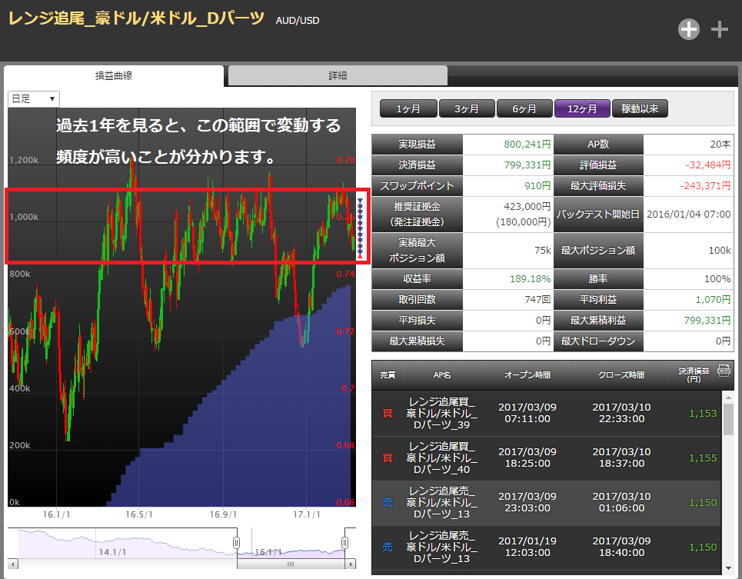Select the 12ヶ月 period button
742x579 pixels.
[582, 108]
